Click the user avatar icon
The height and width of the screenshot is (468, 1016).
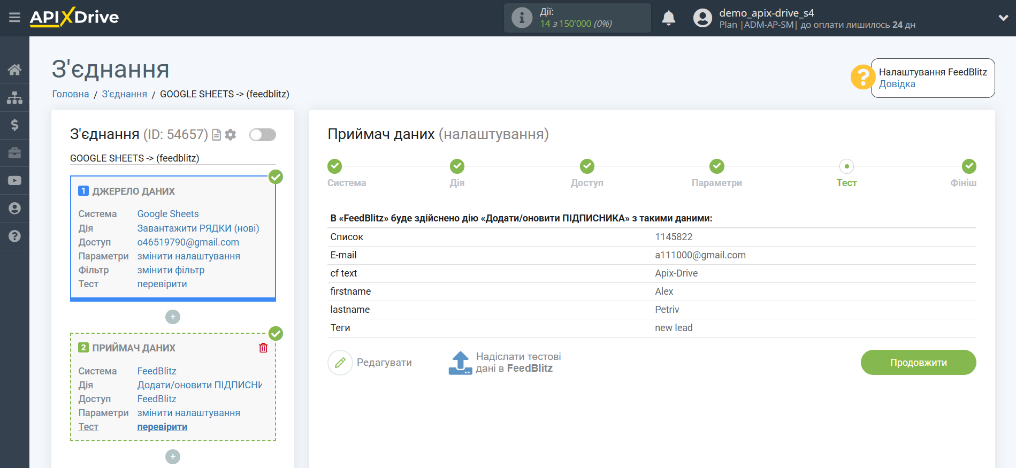point(702,18)
